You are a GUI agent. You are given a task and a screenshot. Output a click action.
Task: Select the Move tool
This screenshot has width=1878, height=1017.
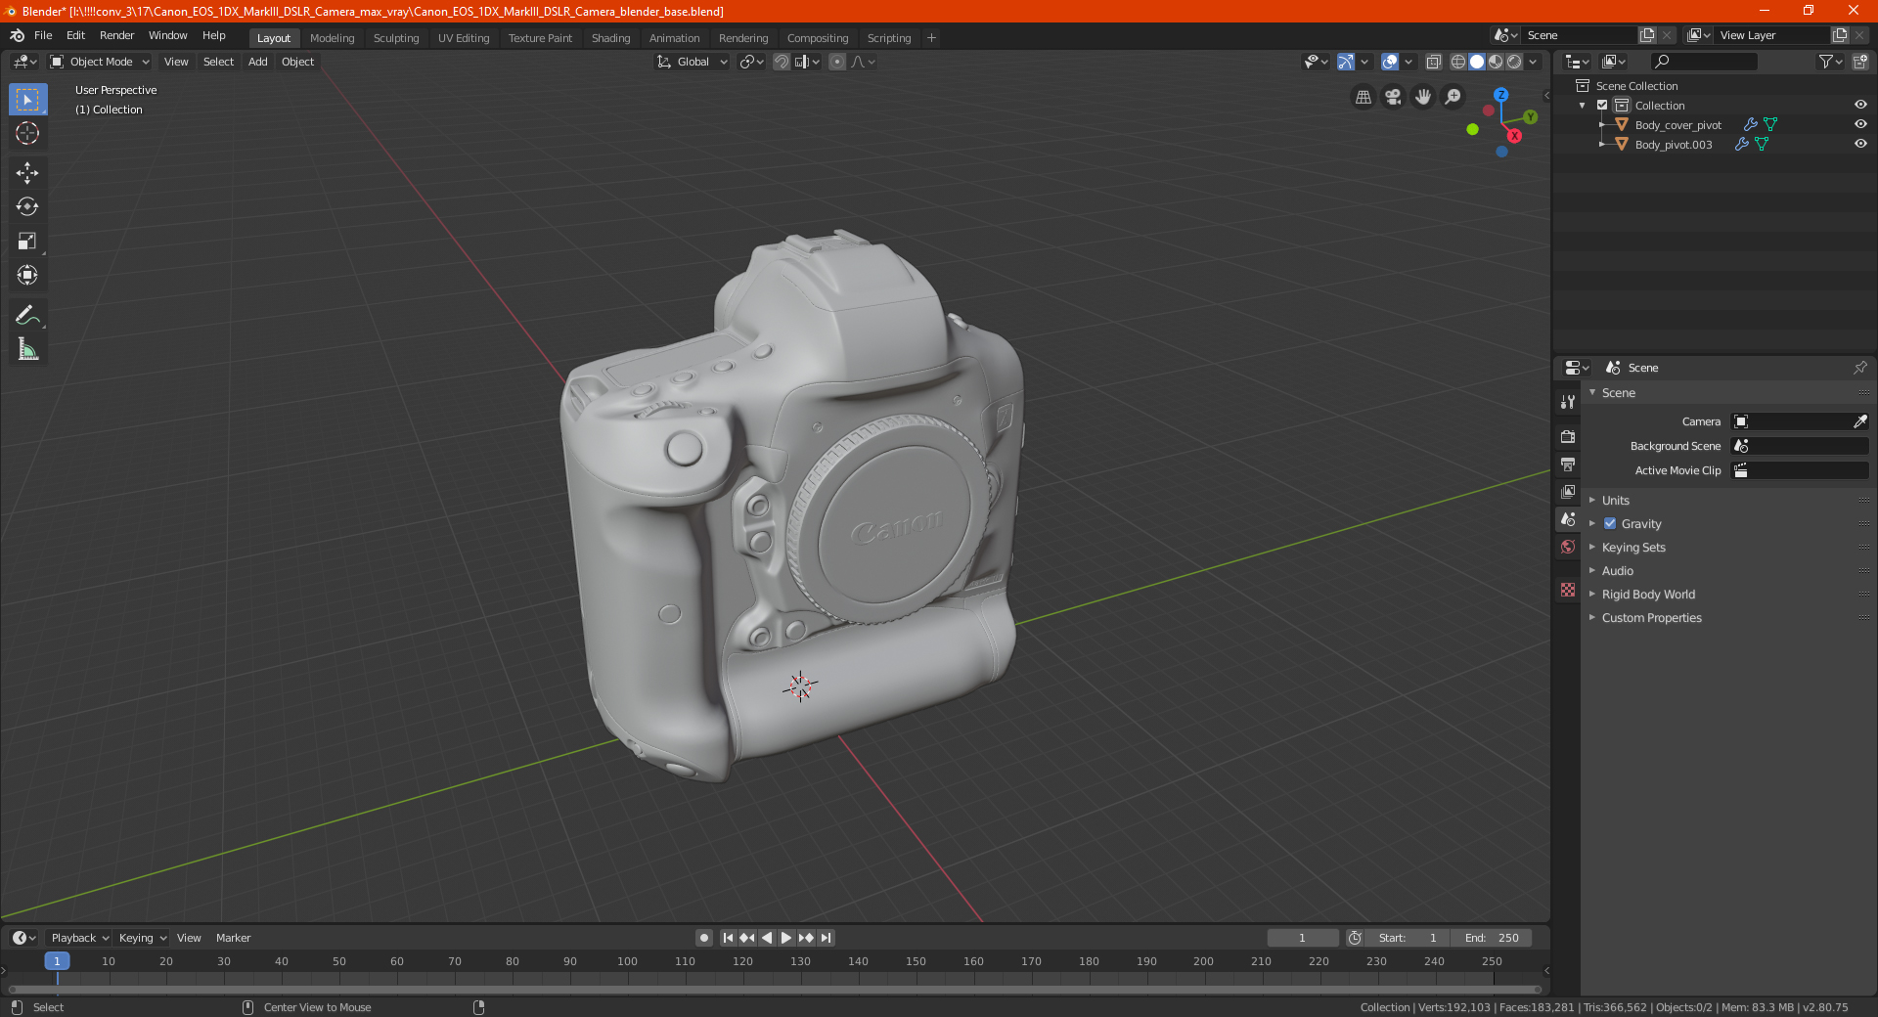click(27, 173)
